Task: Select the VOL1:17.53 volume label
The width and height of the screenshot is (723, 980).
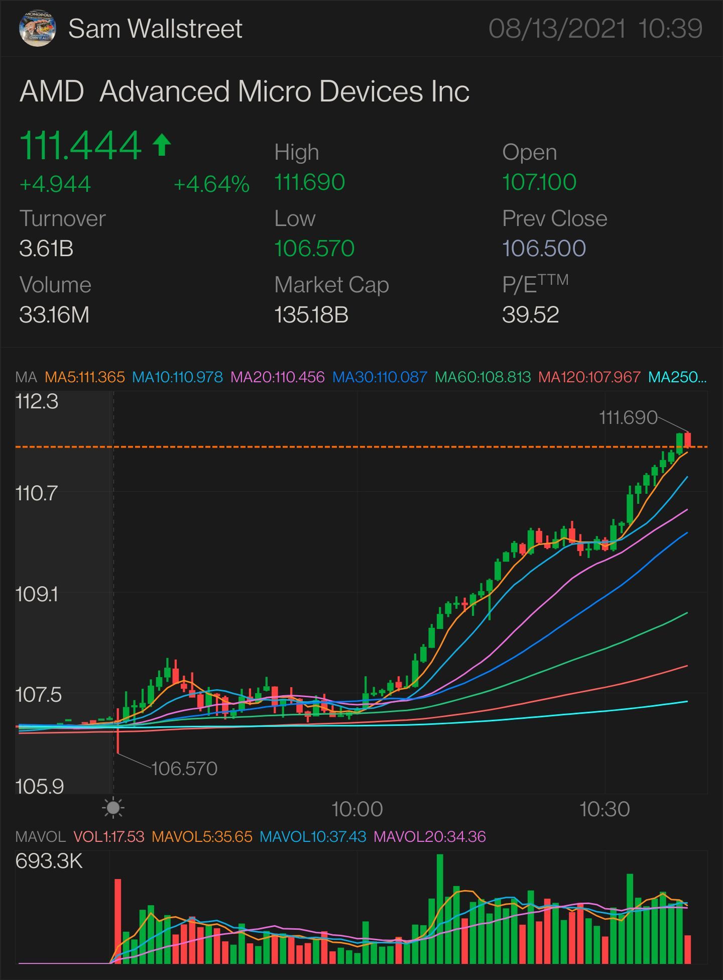Action: pos(109,836)
